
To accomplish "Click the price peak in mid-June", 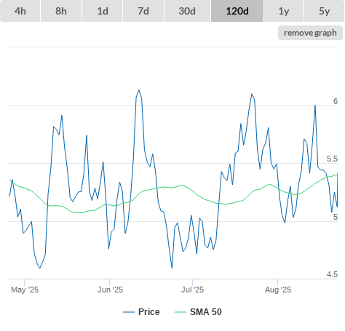I will coord(139,90).
